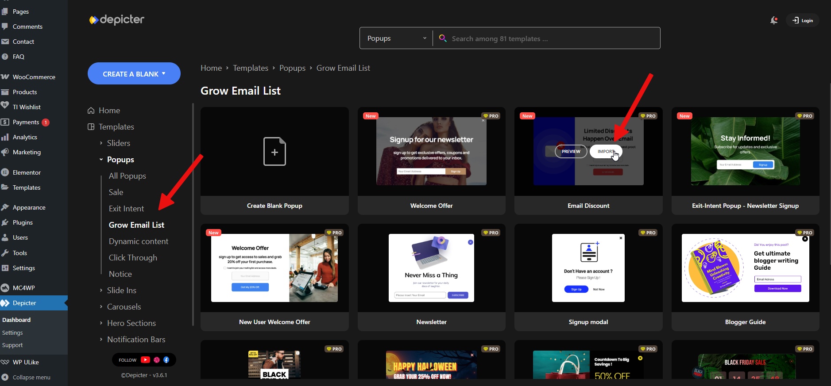Open the Signup modal template thumbnail
The image size is (831, 386).
pyautogui.click(x=588, y=268)
